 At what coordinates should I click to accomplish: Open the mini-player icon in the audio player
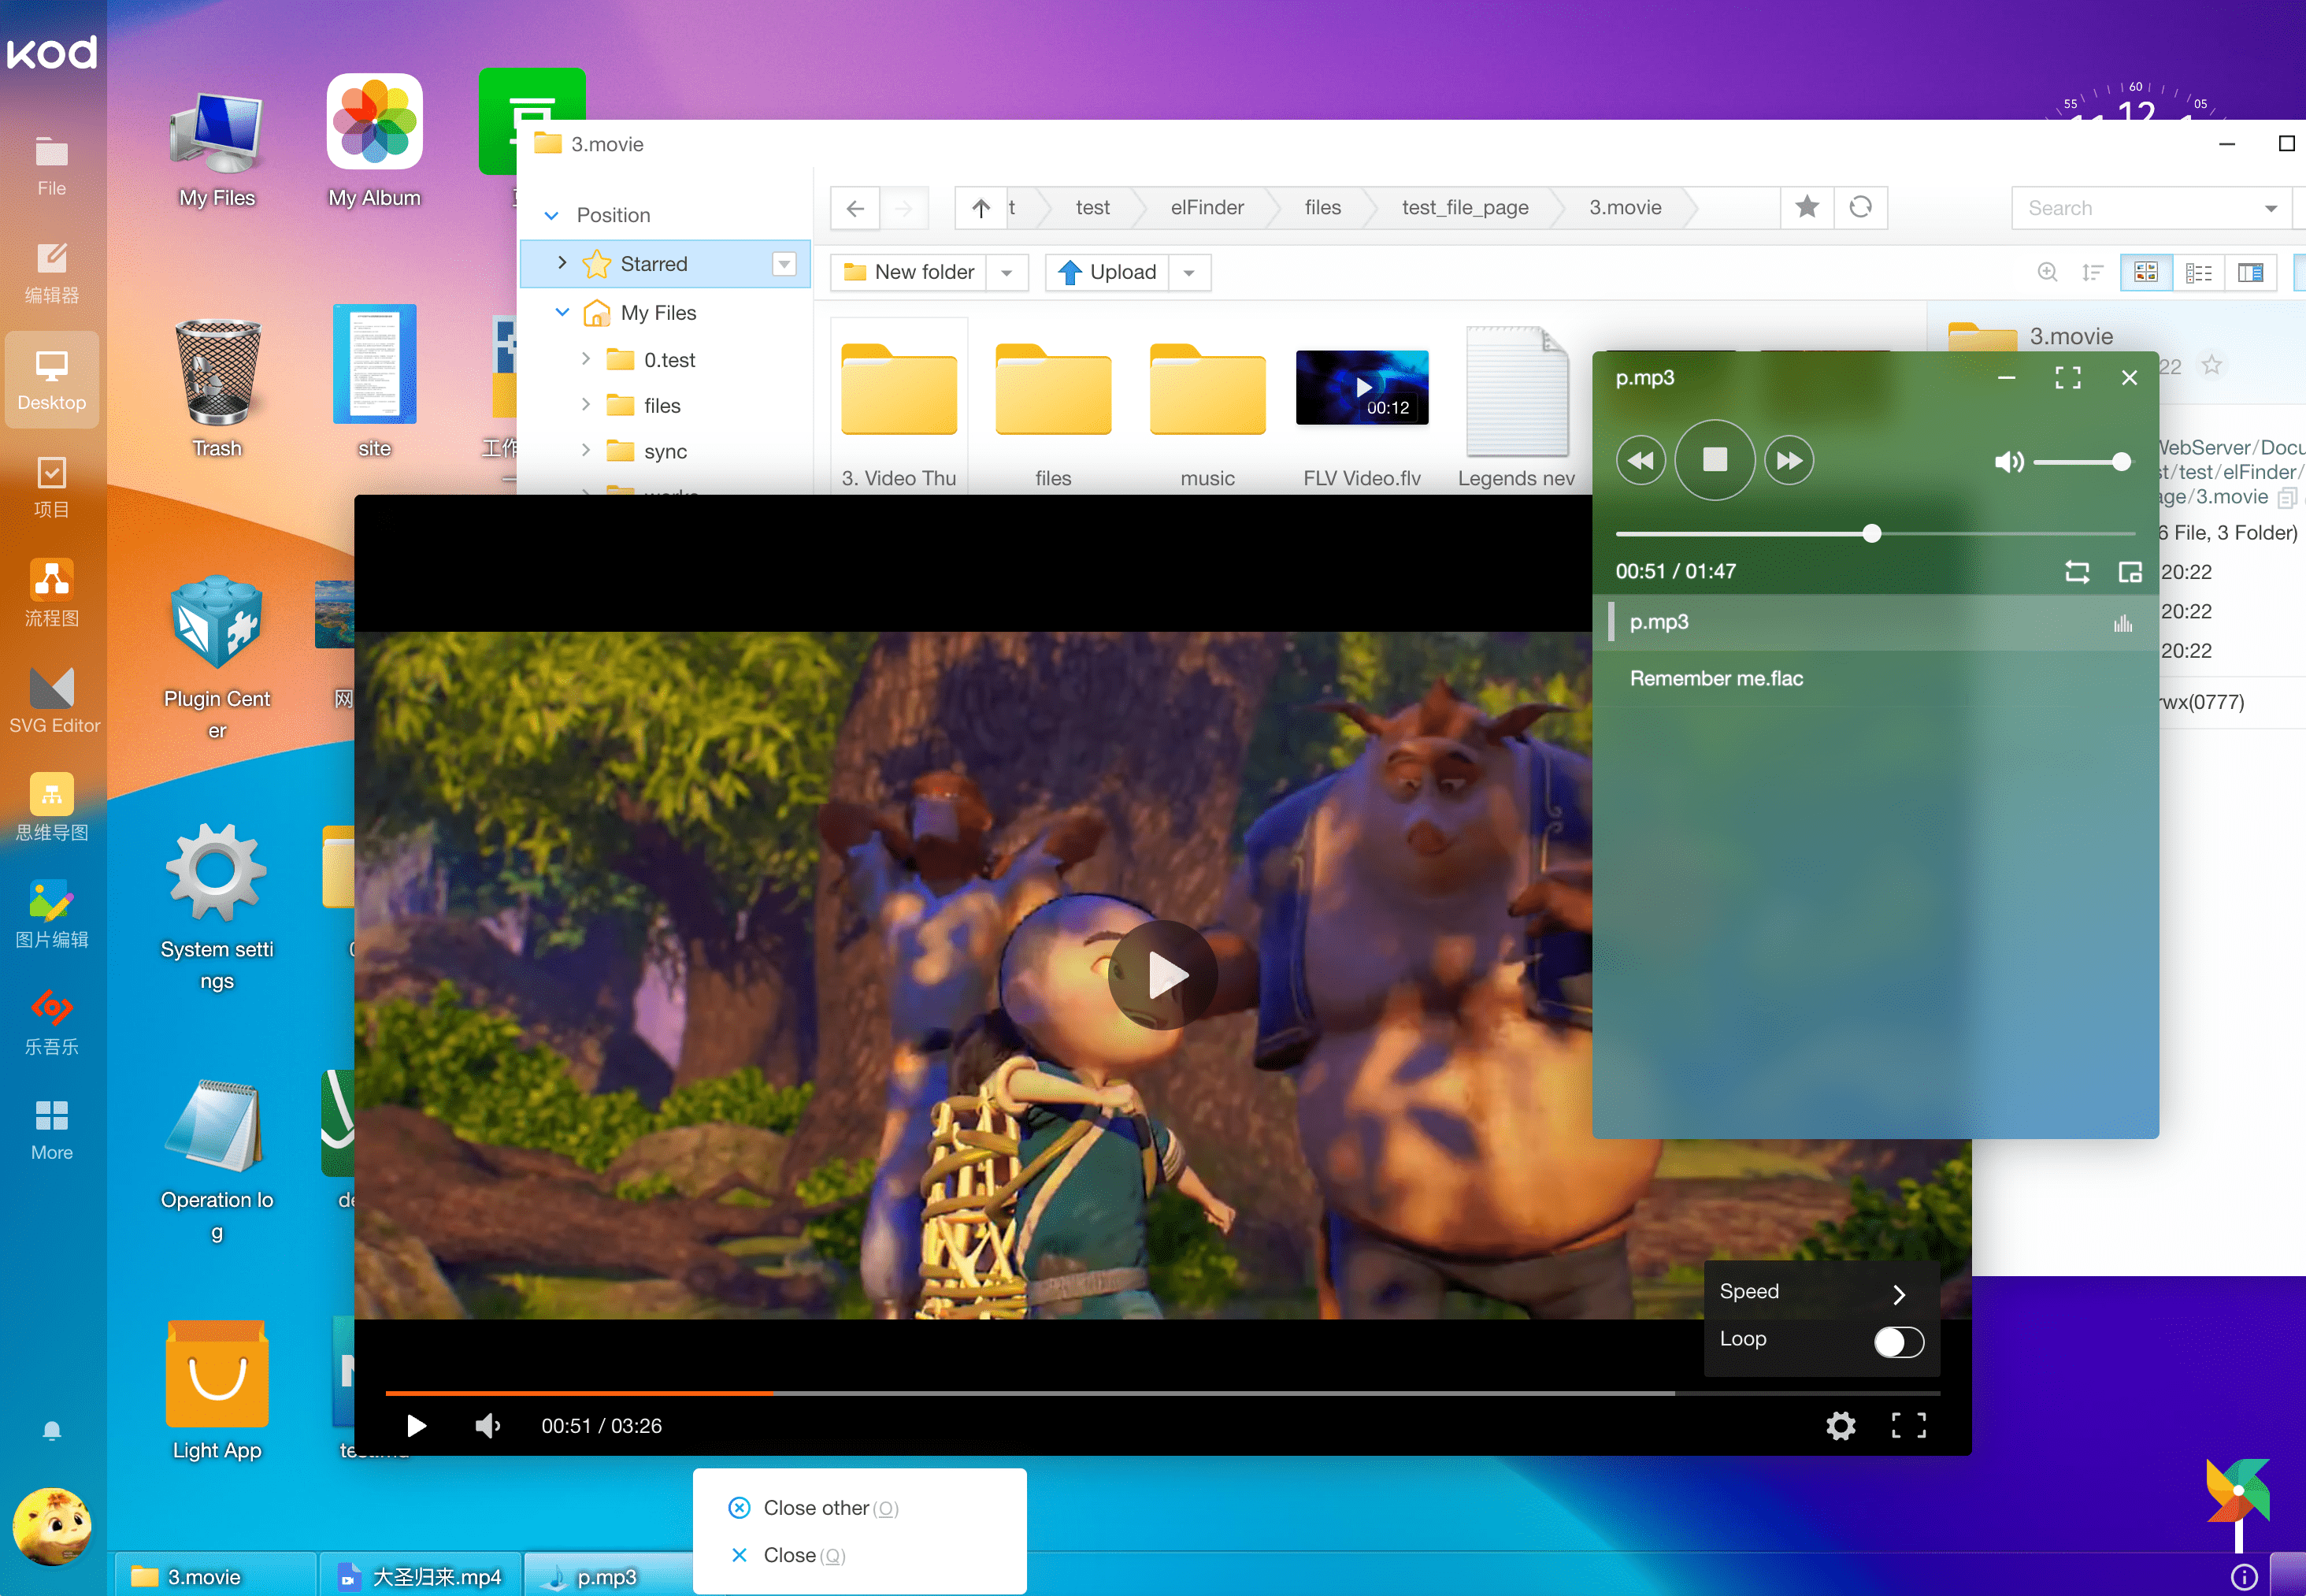click(x=2129, y=572)
